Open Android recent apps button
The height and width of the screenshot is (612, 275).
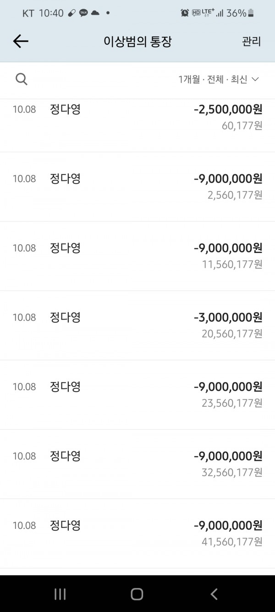coord(60,594)
